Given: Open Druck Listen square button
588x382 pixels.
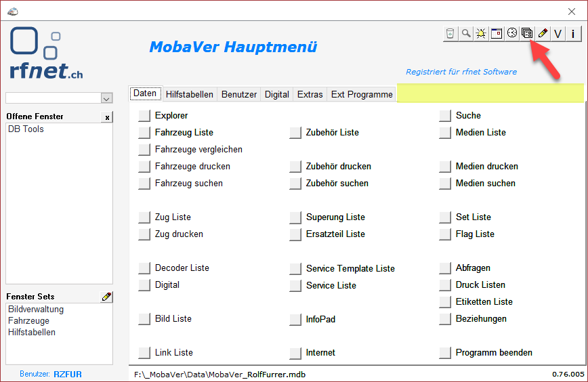Looking at the screenshot, I should click(445, 285).
